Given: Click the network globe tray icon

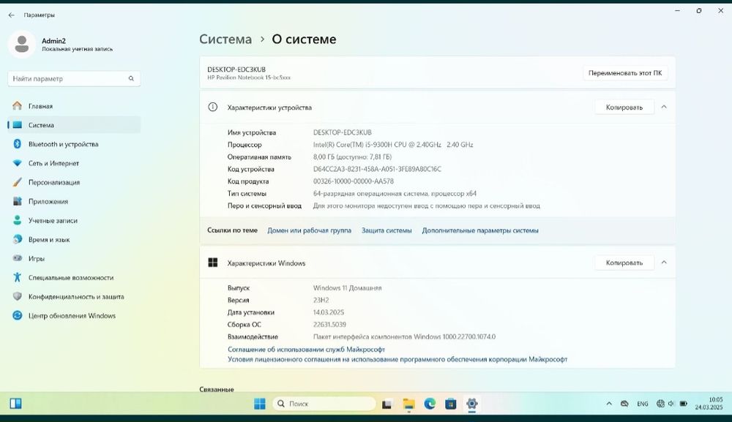Looking at the screenshot, I should (x=660, y=404).
